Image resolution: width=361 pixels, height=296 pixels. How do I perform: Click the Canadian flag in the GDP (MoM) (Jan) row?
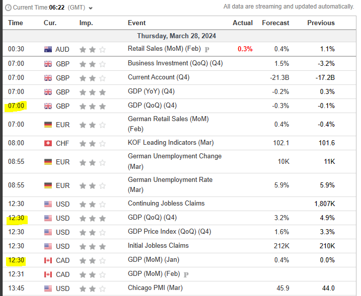pos(48,260)
